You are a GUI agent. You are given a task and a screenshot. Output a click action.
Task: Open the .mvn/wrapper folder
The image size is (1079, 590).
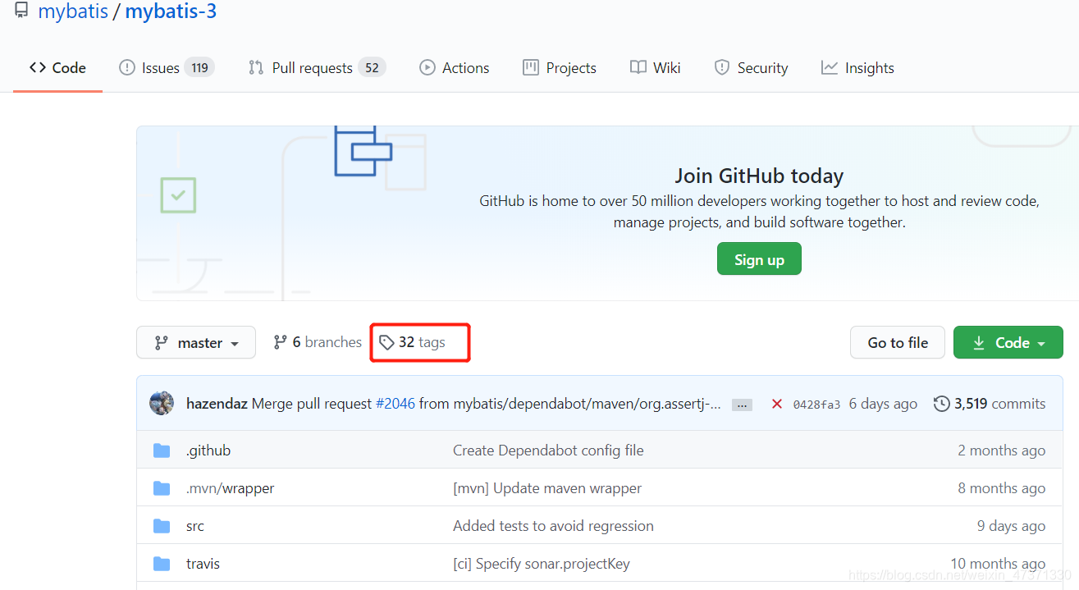click(x=231, y=488)
